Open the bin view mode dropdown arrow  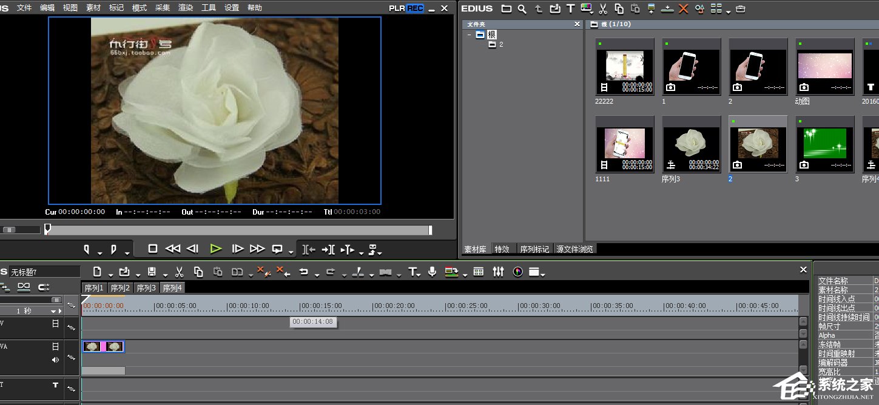(x=728, y=11)
